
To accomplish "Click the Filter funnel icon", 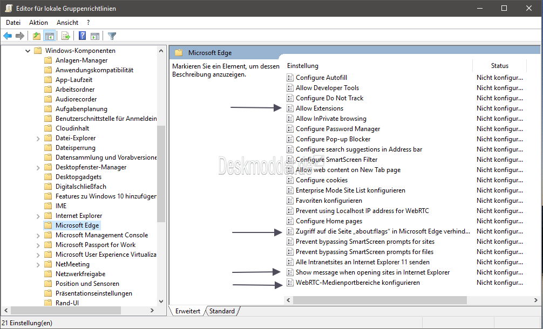I will point(112,36).
